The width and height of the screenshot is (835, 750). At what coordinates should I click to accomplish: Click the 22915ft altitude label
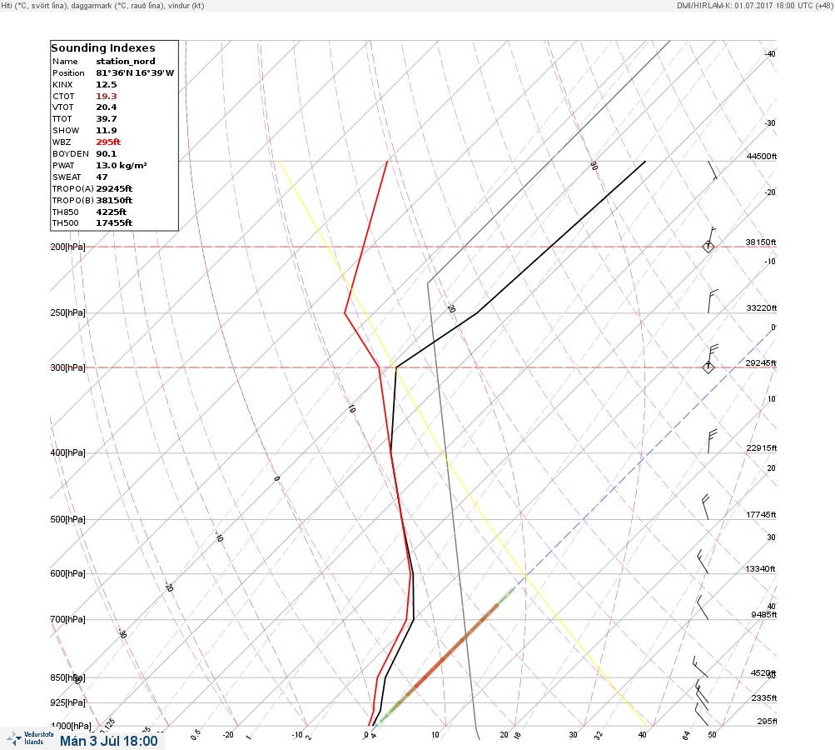point(762,448)
